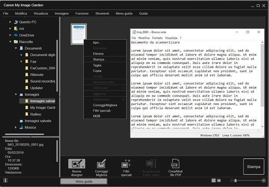Open Nuovo disegno dropdown arrow
Image resolution: width=269 pixels, height=187 pixels.
tap(83, 167)
